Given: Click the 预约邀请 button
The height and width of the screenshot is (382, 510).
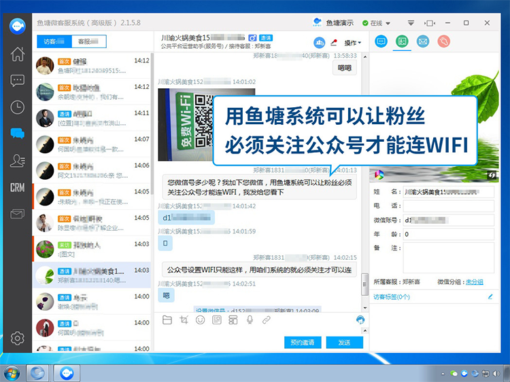Looking at the screenshot, I should (x=303, y=343).
